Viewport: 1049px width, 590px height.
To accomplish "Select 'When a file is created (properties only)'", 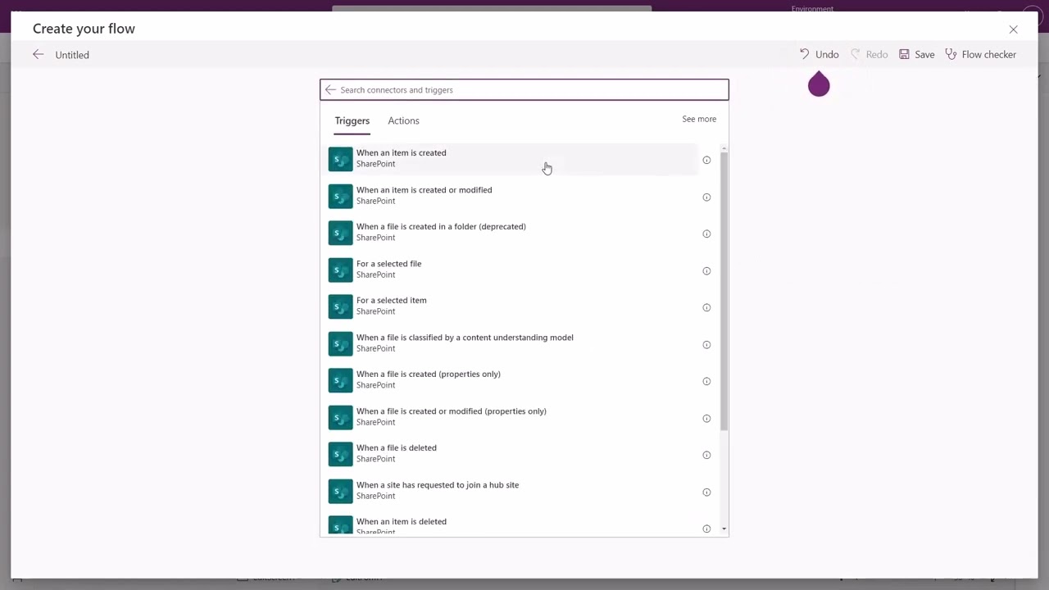I will tap(512, 380).
